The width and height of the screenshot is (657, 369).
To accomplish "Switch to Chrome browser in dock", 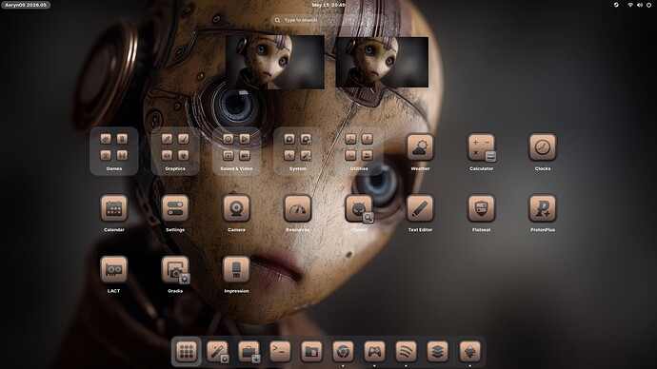I will (343, 352).
